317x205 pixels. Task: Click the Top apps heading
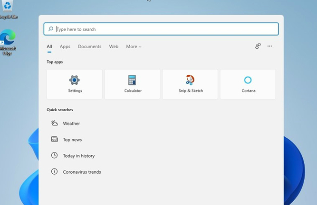tap(55, 62)
